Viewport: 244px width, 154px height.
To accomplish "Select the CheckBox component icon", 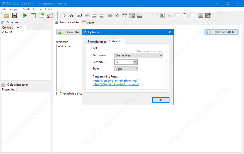I will point(117,15).
